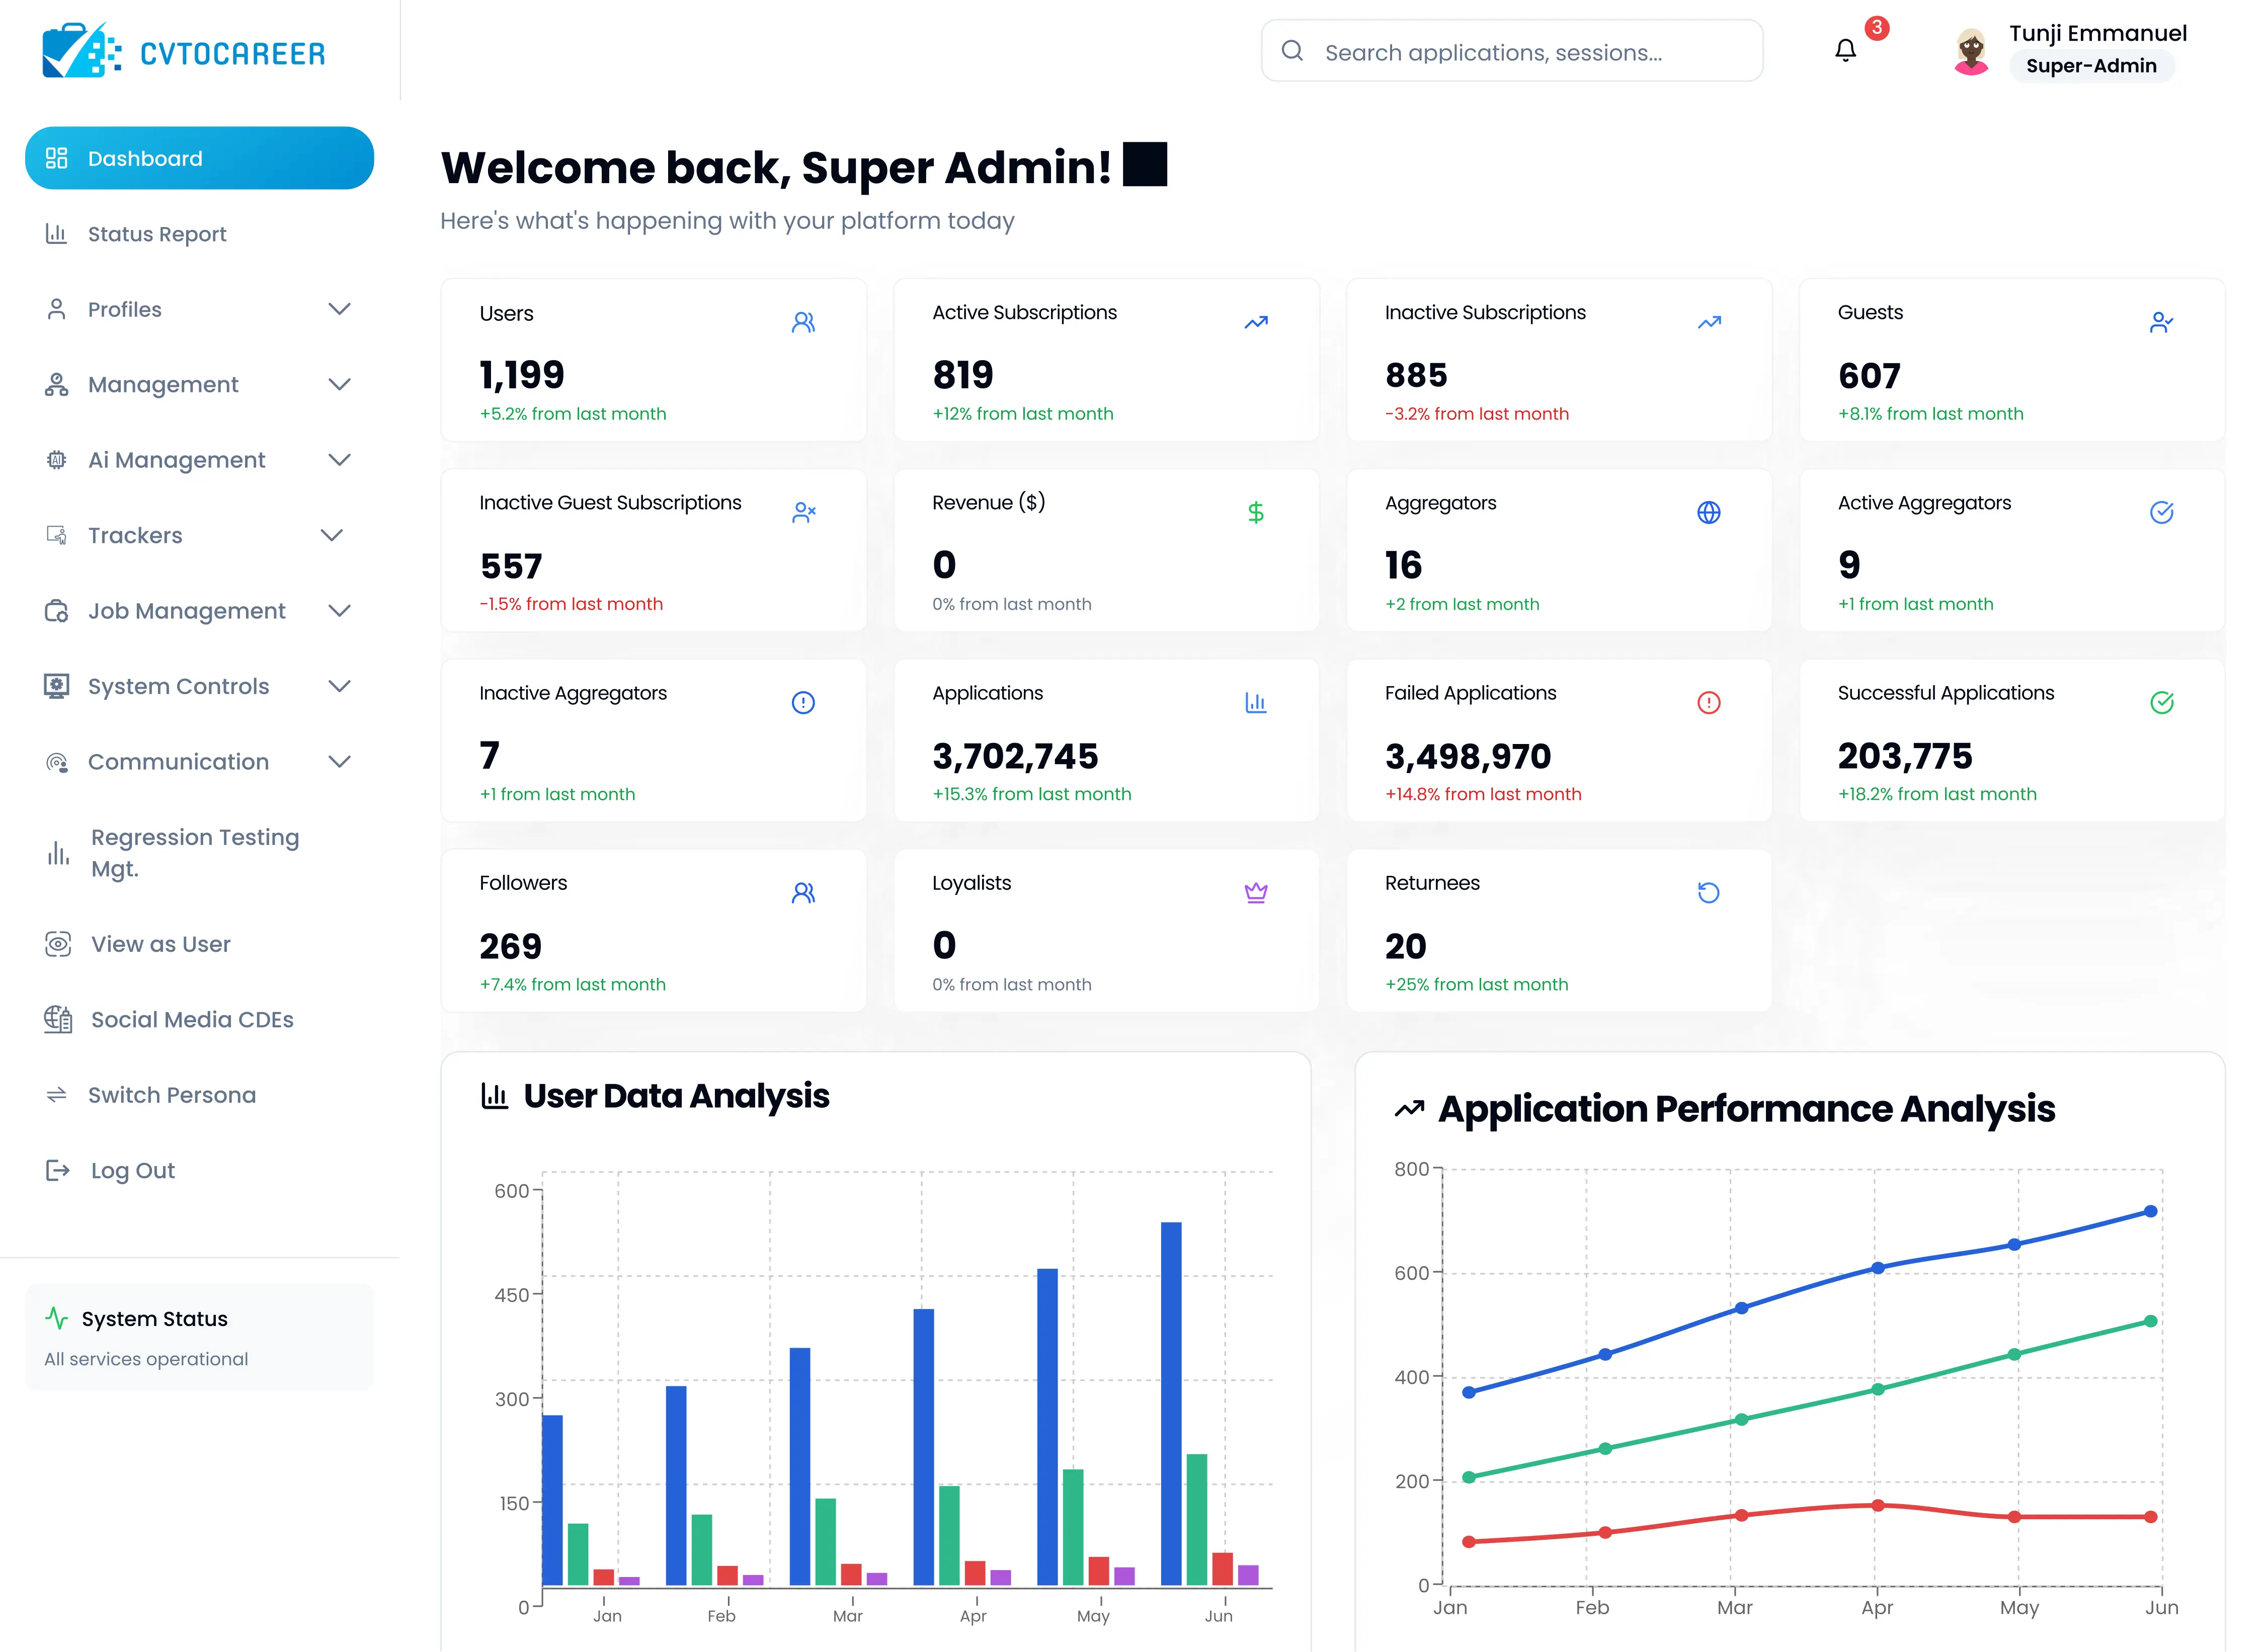Click the All services operational status text

click(x=146, y=1359)
